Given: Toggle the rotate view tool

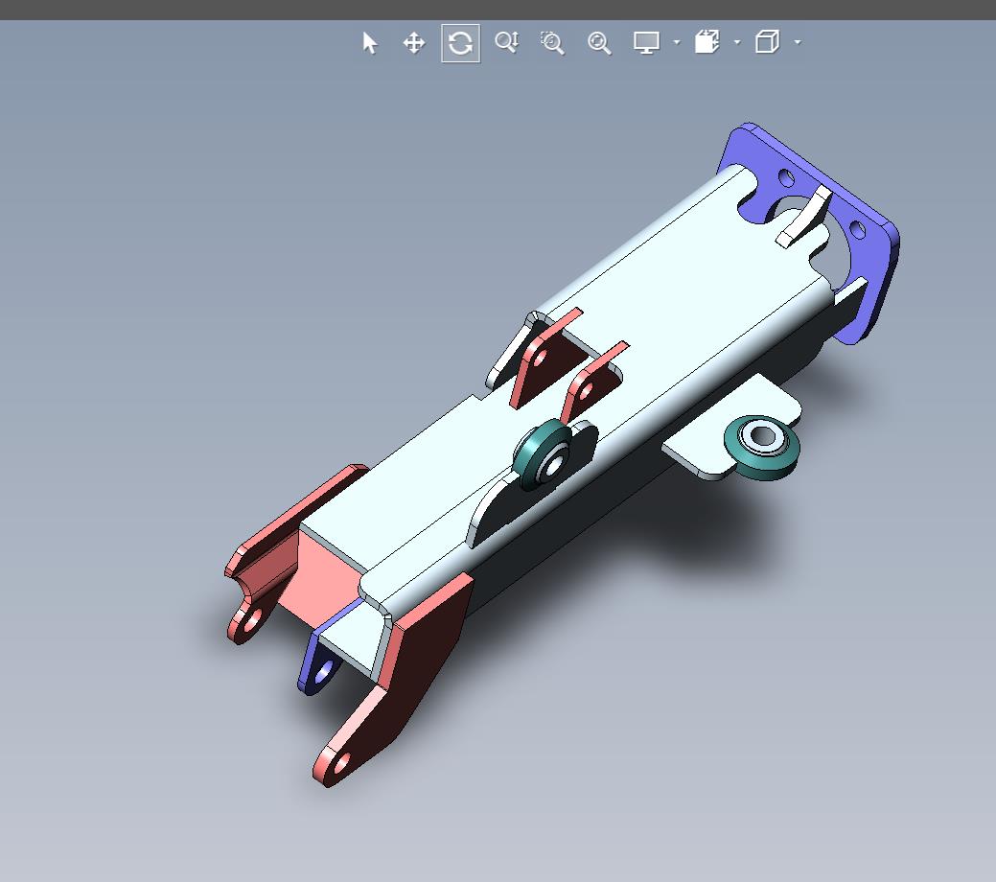Looking at the screenshot, I should pos(460,43).
